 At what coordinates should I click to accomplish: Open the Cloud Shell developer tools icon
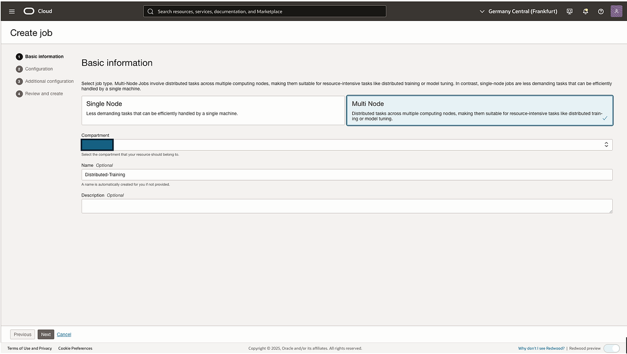point(570,11)
